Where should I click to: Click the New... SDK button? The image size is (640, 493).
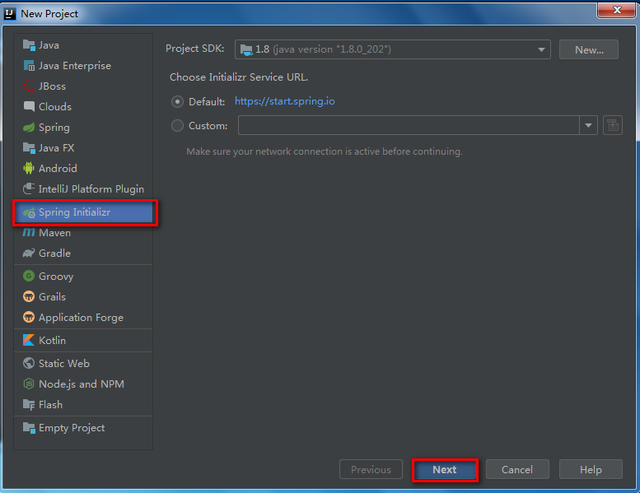589,49
